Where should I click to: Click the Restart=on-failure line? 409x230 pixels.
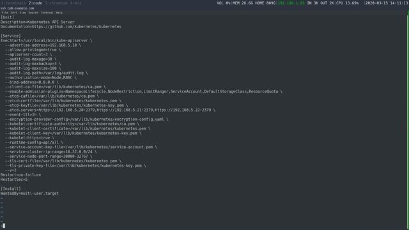20,174
